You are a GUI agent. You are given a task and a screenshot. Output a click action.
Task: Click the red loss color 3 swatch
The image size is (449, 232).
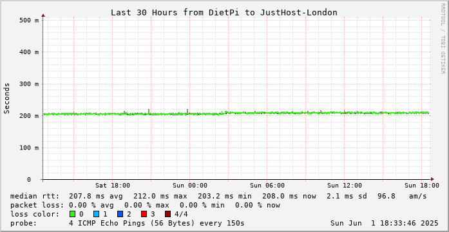144,214
